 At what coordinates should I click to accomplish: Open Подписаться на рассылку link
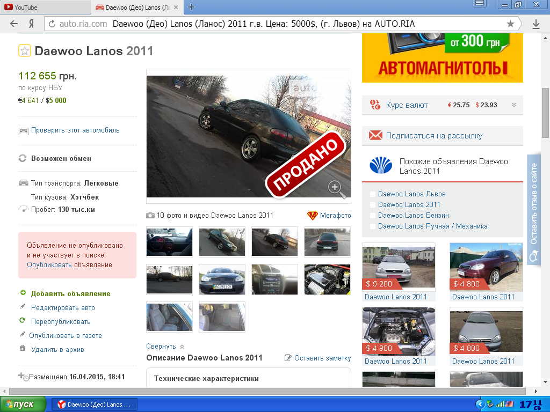pyautogui.click(x=434, y=136)
